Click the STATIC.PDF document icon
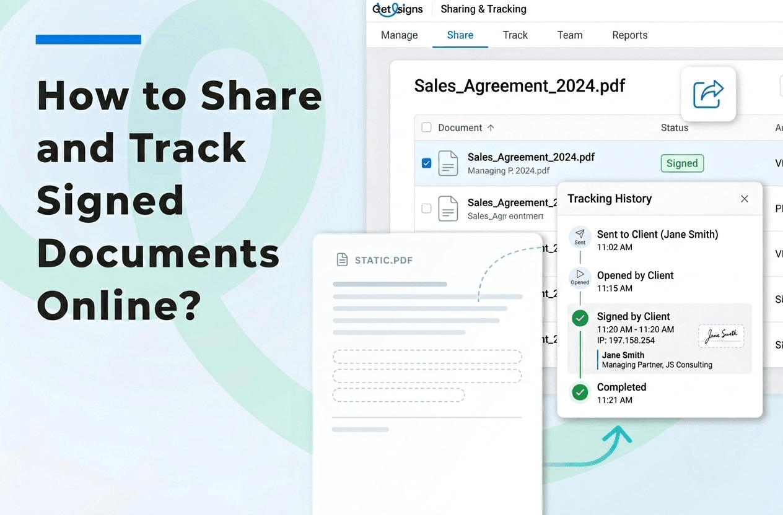Viewport: 783px width, 515px height. 342,260
